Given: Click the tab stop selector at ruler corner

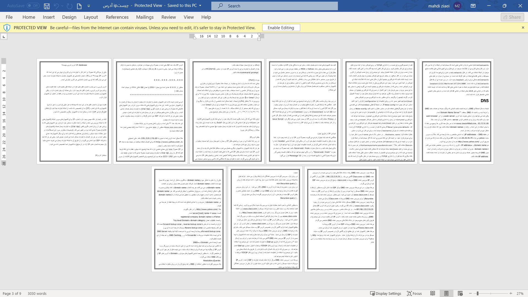Looking at the screenshot, I should pyautogui.click(x=4, y=37).
